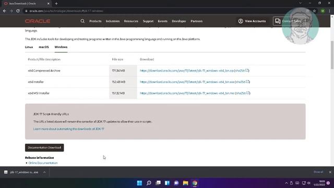
Task: Reload the page
Action: [x=18, y=11]
